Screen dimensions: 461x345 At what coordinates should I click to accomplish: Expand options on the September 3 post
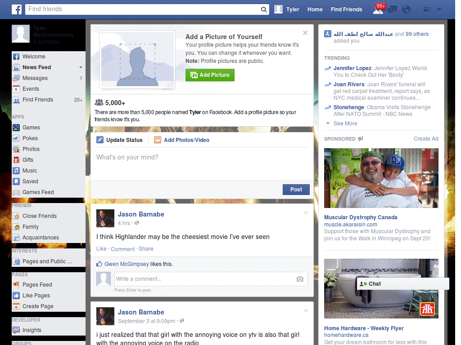[306, 311]
